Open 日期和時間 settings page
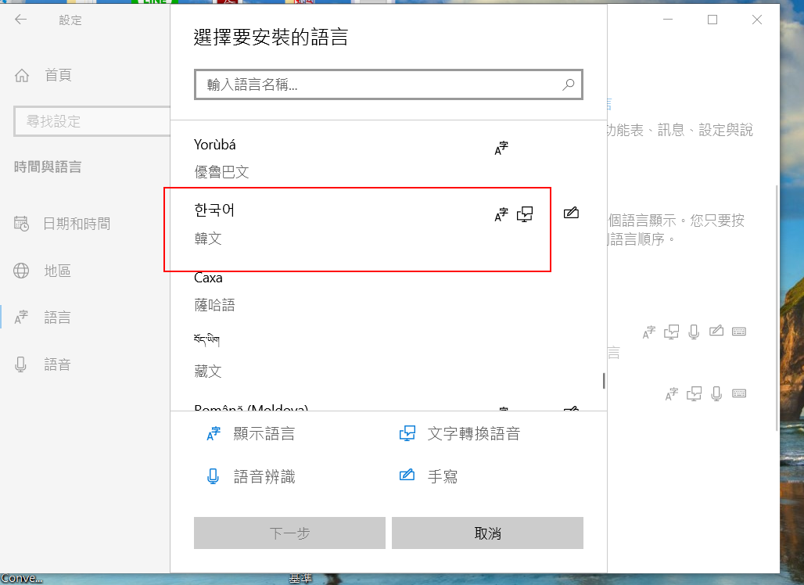 pos(77,224)
